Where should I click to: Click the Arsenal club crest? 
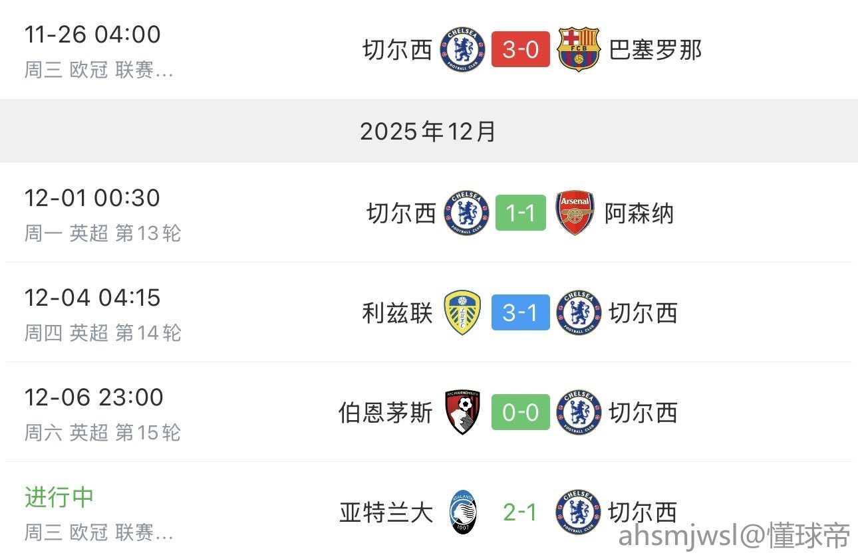click(575, 213)
